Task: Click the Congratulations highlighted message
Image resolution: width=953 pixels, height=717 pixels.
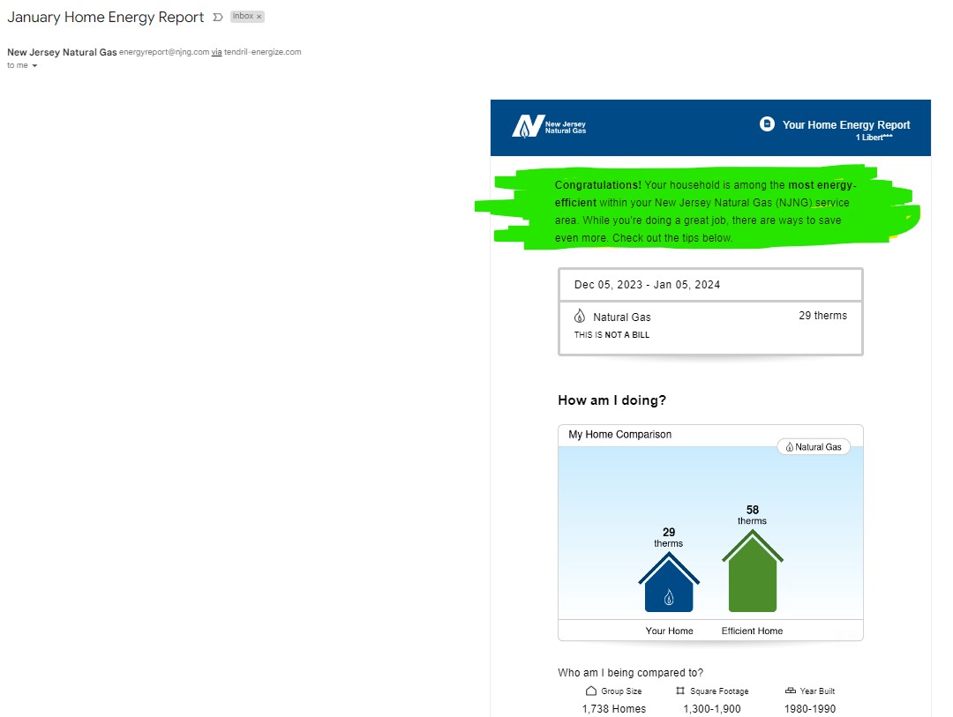Action: (x=705, y=211)
